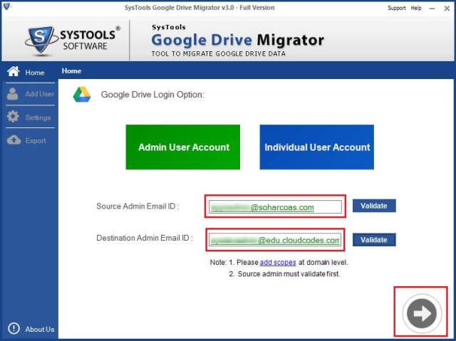Click the Source Admin Email ID label

[138, 206]
